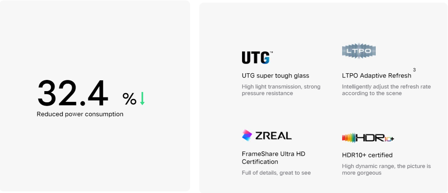Click the ZREAL wordmark text
Viewport: 448px width, 193px height.
coord(274,136)
